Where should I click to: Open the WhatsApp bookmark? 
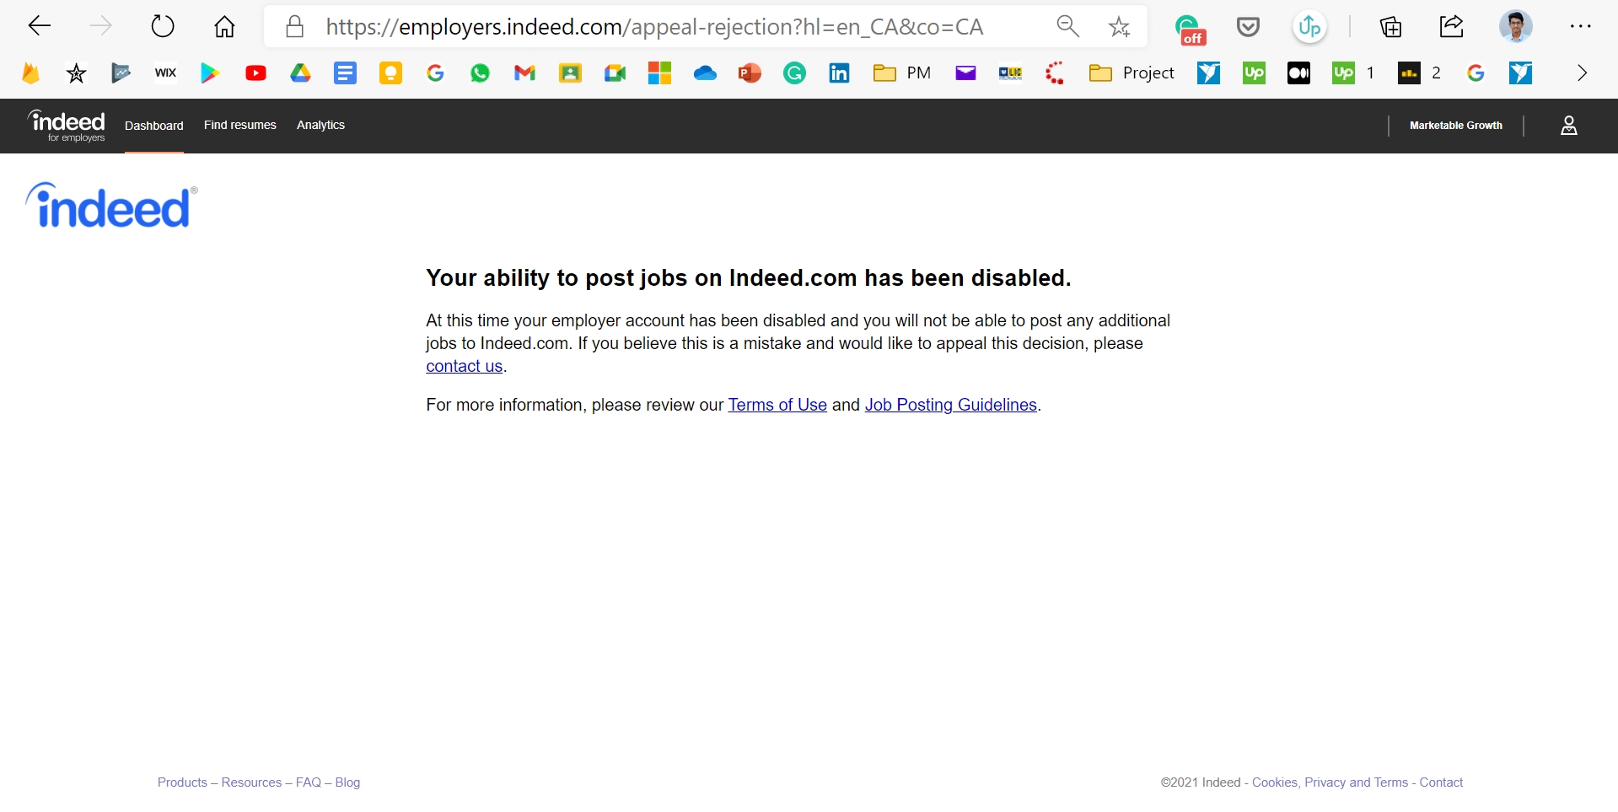click(x=480, y=73)
